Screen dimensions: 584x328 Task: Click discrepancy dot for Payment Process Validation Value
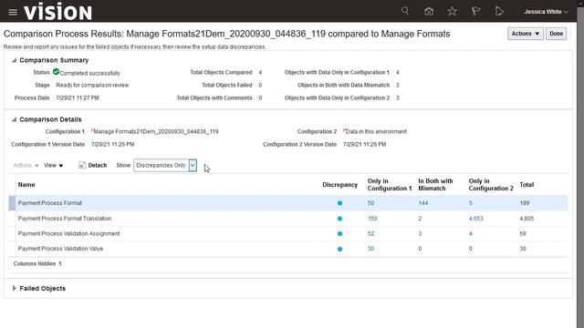click(339, 249)
